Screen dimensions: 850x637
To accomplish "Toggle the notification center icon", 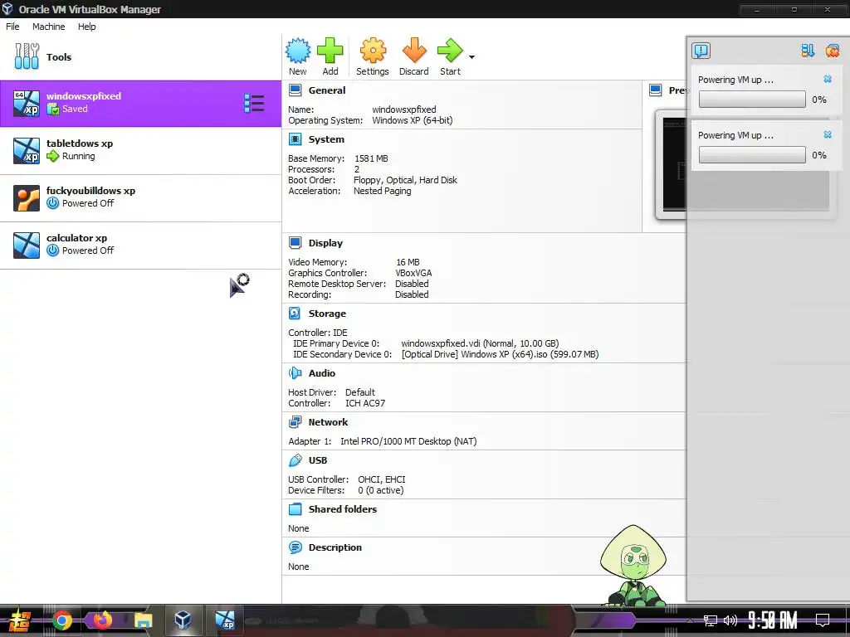I will 701,51.
